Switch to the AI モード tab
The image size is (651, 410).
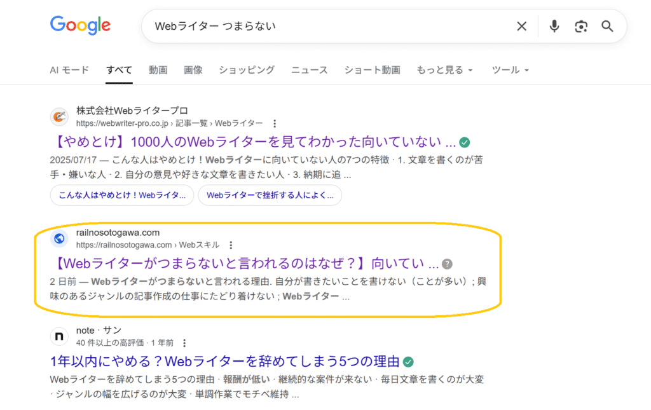[x=69, y=70]
